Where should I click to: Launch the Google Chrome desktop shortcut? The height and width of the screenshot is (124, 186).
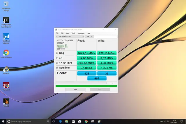[x=6, y=53]
